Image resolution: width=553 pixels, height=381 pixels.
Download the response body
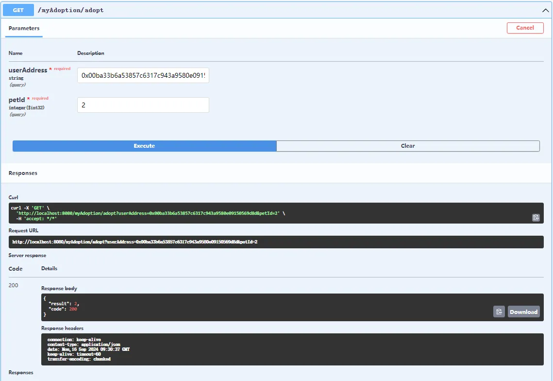tap(523, 312)
